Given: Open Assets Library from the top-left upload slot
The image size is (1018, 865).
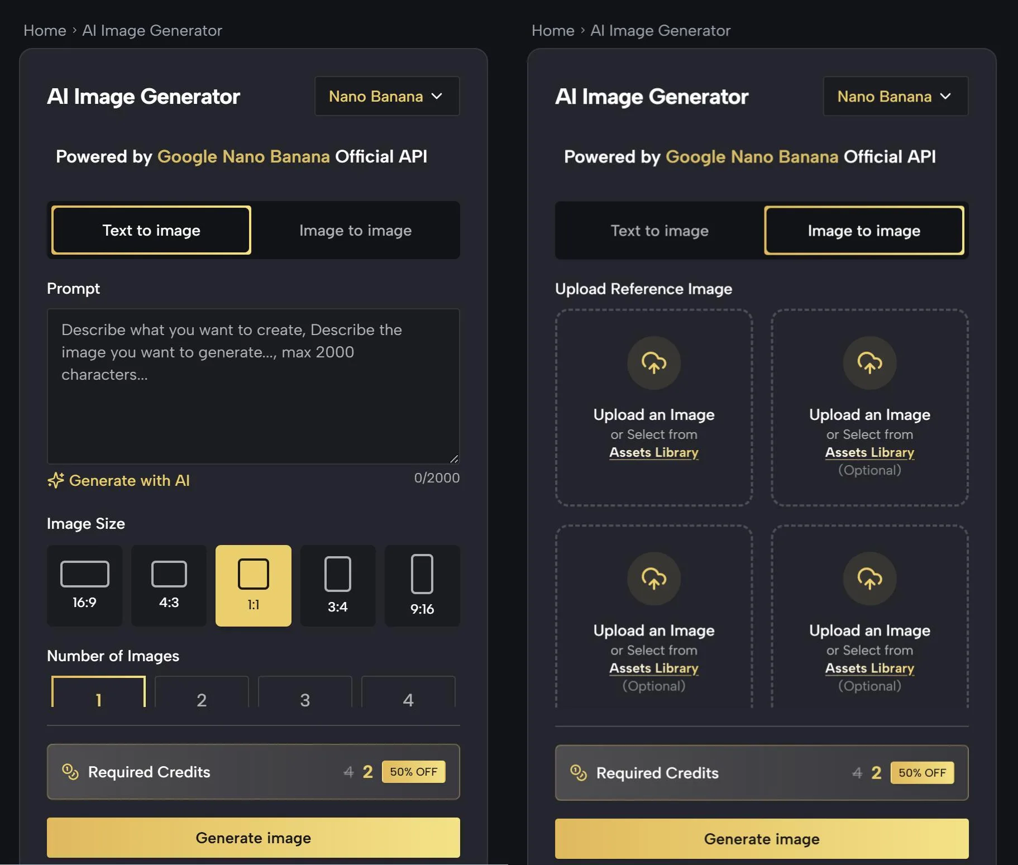Looking at the screenshot, I should 654,452.
